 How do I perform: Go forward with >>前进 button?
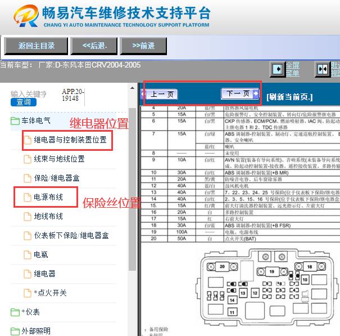pos(143,46)
